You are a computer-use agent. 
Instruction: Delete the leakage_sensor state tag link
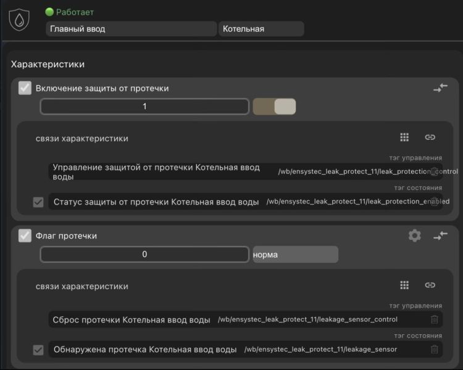coord(434,350)
